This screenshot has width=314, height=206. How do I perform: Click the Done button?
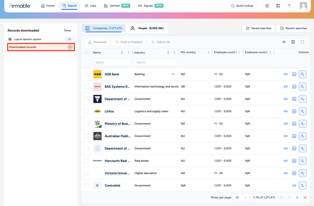(68, 31)
